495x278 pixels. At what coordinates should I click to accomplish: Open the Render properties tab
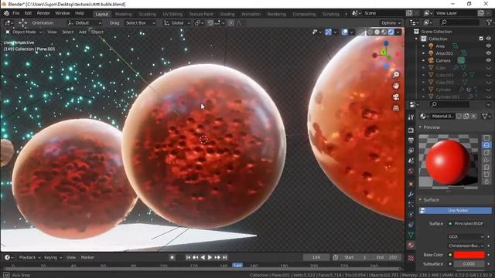[411, 130]
